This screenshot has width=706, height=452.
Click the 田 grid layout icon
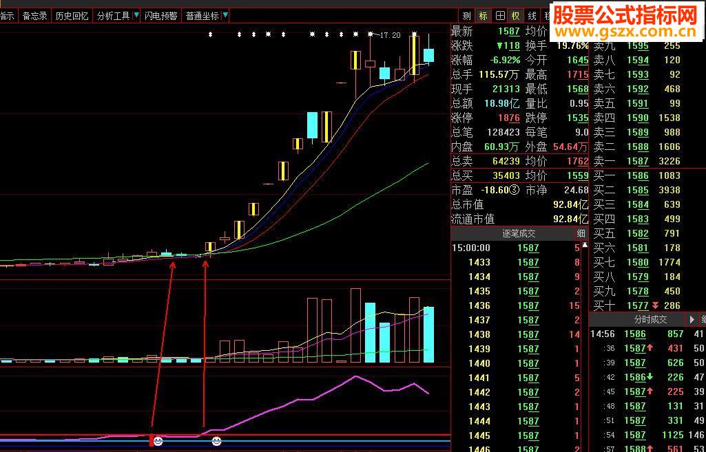(x=500, y=17)
